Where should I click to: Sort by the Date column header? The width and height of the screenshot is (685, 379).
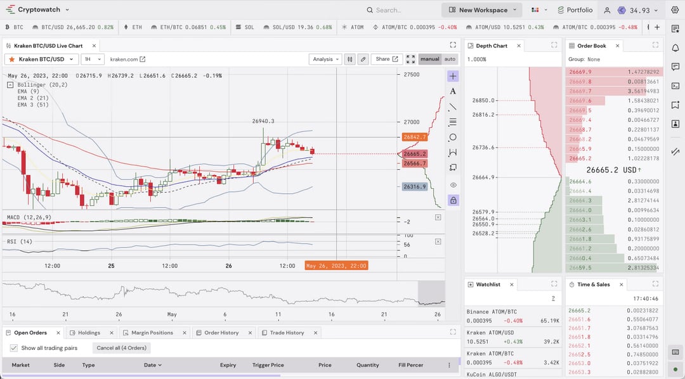coord(152,365)
